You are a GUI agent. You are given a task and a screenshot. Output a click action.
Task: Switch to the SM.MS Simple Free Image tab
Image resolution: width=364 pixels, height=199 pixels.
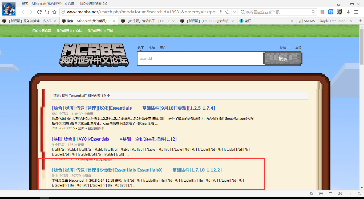(326, 21)
